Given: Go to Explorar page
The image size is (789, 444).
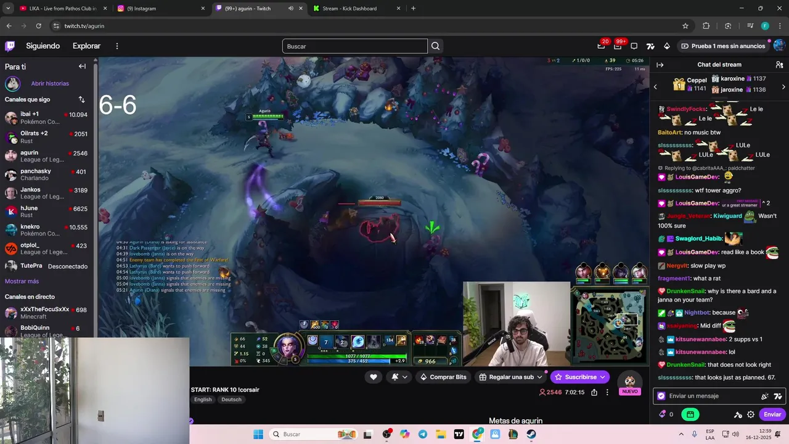Looking at the screenshot, I should tap(86, 46).
